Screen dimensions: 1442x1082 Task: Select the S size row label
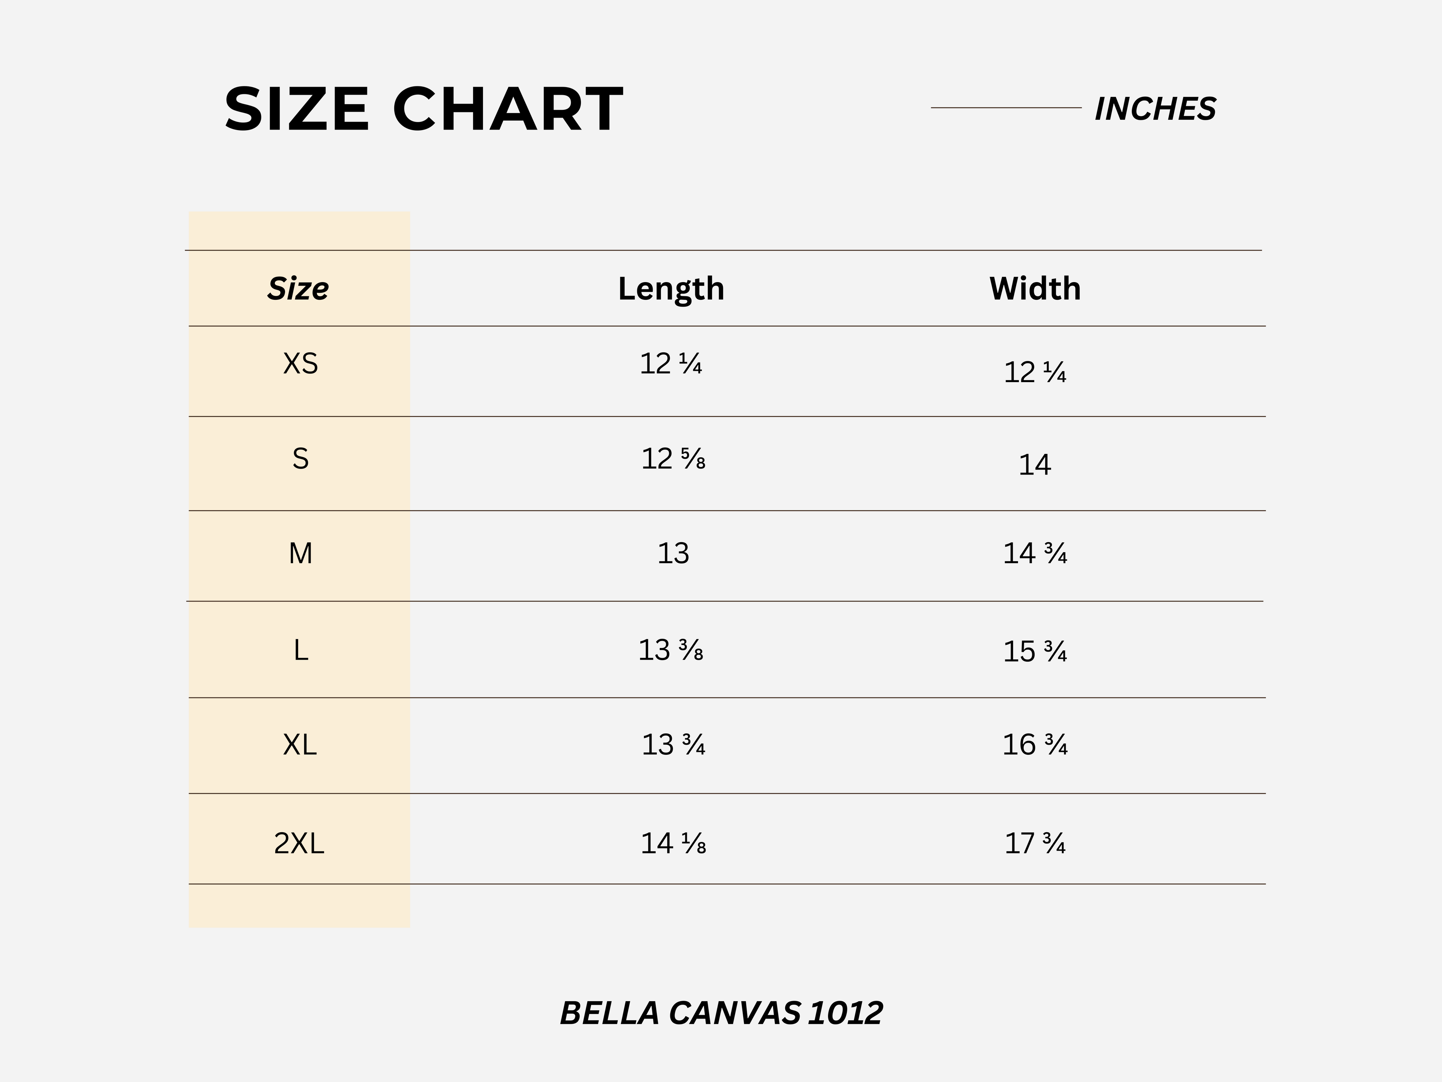300,458
